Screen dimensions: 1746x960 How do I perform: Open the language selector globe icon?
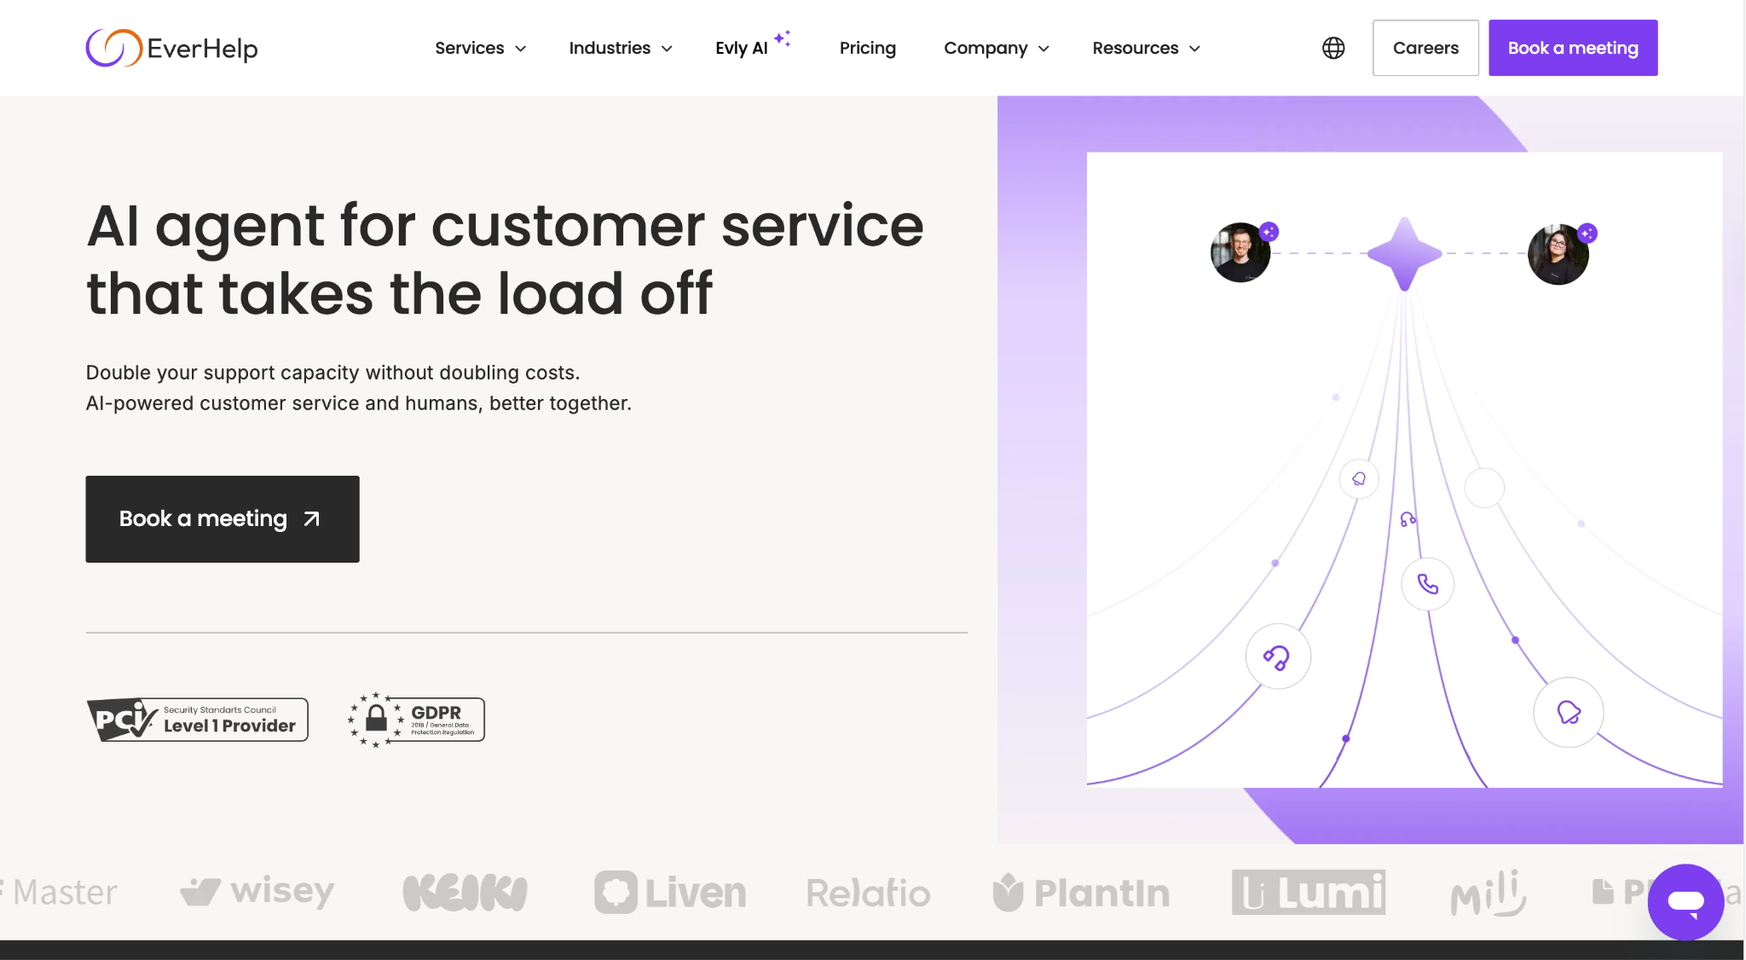pyautogui.click(x=1333, y=48)
